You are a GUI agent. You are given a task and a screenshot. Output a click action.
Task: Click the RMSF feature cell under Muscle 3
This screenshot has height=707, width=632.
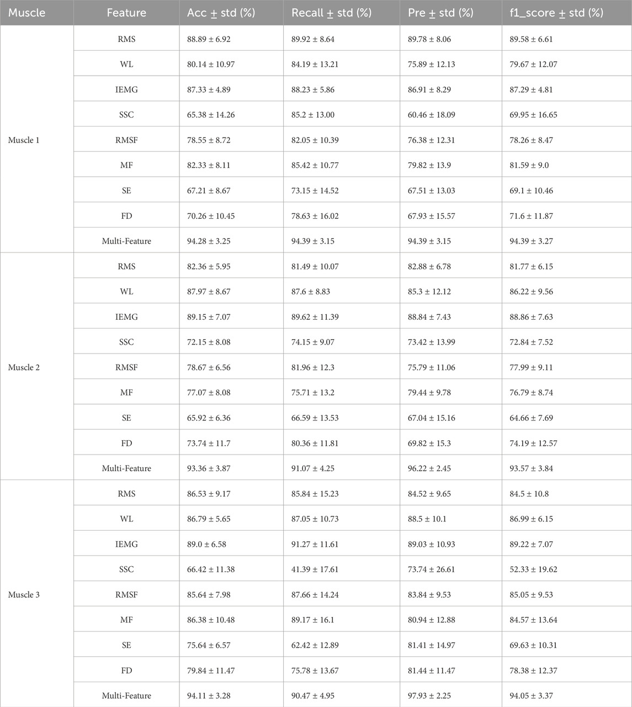tap(126, 595)
